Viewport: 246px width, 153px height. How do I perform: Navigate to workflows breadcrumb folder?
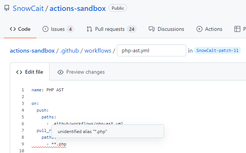(x=98, y=51)
